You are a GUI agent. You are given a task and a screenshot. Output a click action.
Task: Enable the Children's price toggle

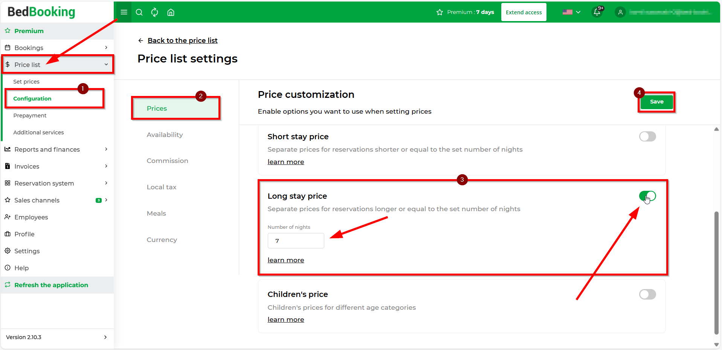647,294
